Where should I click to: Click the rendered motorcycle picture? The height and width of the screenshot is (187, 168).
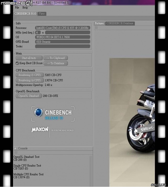coord(132,122)
